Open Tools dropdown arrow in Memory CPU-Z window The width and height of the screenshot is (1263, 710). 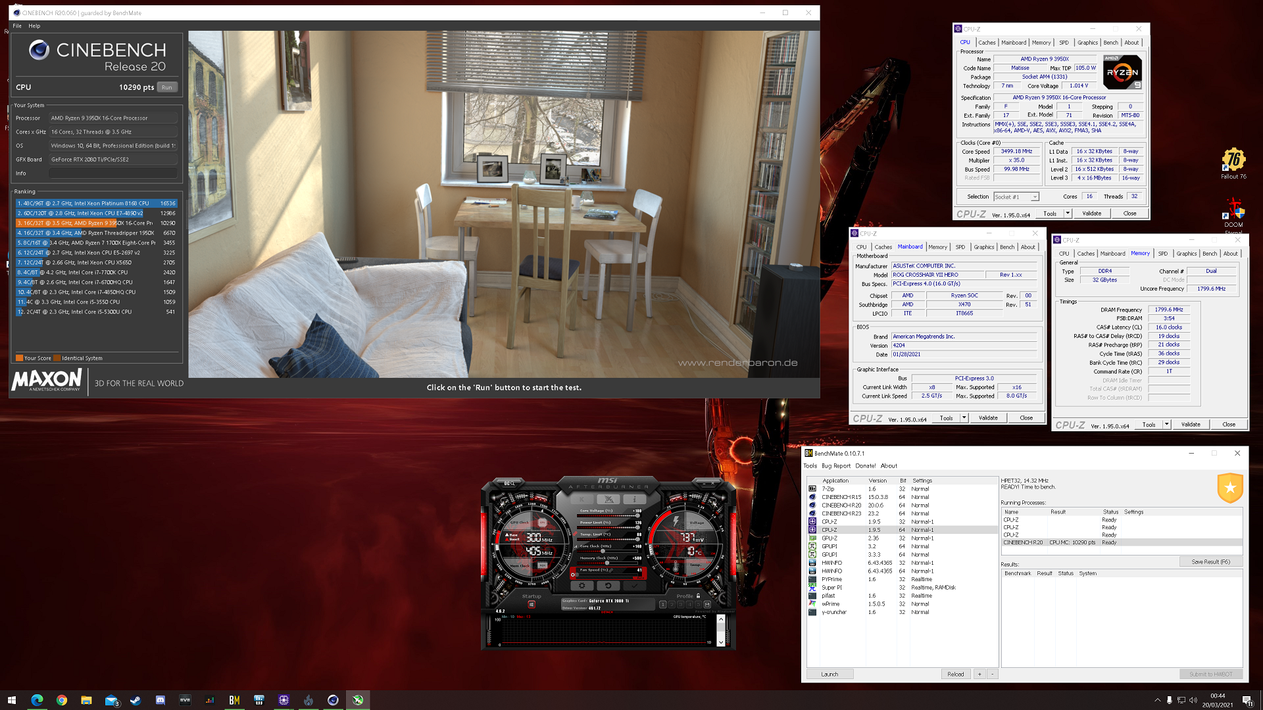(1166, 425)
